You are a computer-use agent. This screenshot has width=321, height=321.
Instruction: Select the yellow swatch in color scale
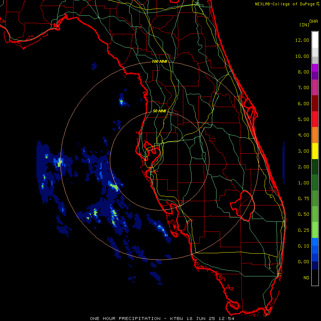click(x=315, y=151)
